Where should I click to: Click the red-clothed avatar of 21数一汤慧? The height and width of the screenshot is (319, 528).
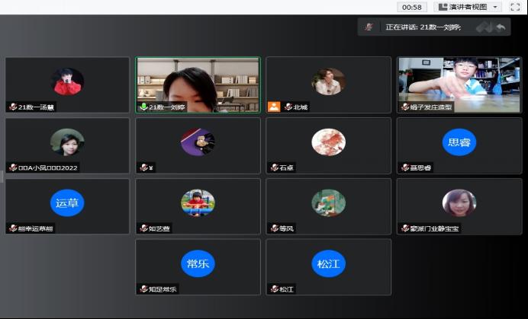67,81
